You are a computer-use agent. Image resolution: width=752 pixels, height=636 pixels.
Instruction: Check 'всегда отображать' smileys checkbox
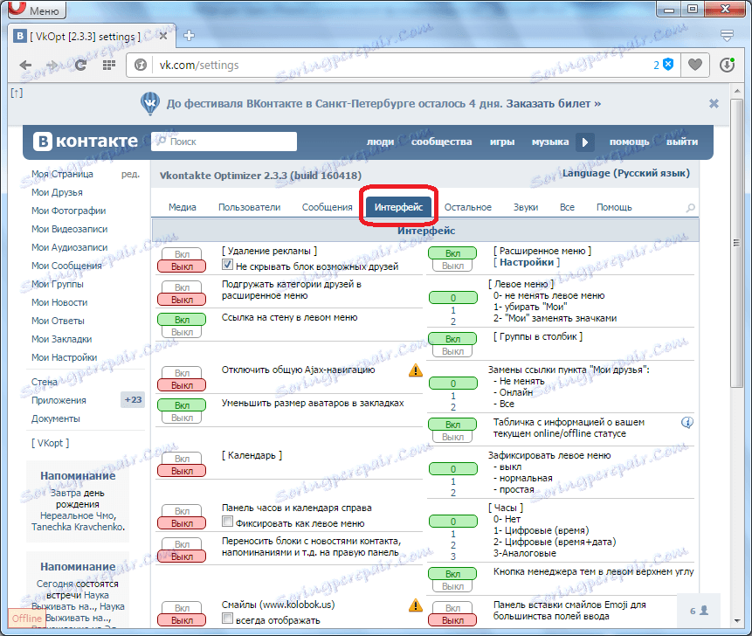tap(227, 619)
